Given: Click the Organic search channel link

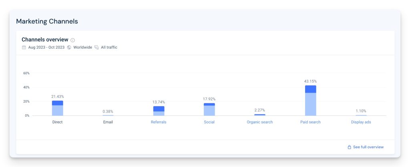Looking at the screenshot, I should pos(259,122).
